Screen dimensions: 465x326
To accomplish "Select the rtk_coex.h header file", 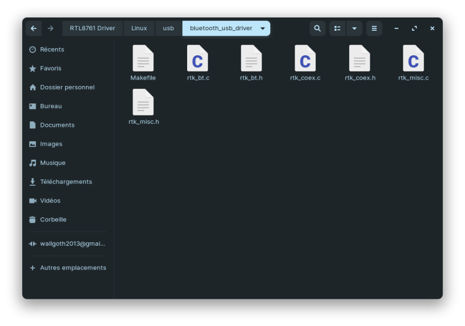I will pyautogui.click(x=360, y=59).
